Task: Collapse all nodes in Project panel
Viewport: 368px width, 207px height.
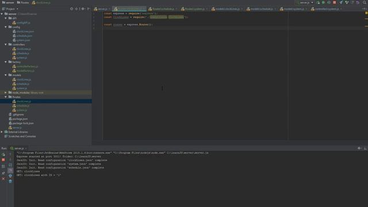Action: click(x=76, y=9)
